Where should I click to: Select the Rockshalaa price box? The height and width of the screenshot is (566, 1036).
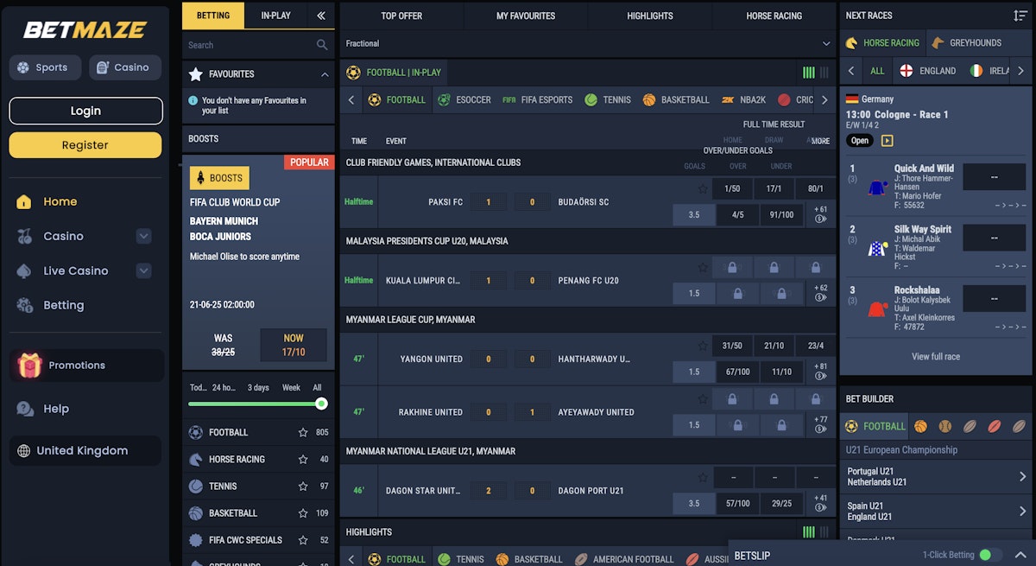coord(995,298)
